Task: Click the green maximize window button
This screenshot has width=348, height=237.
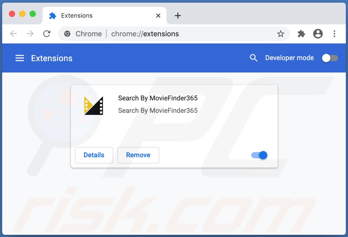Action: click(33, 14)
